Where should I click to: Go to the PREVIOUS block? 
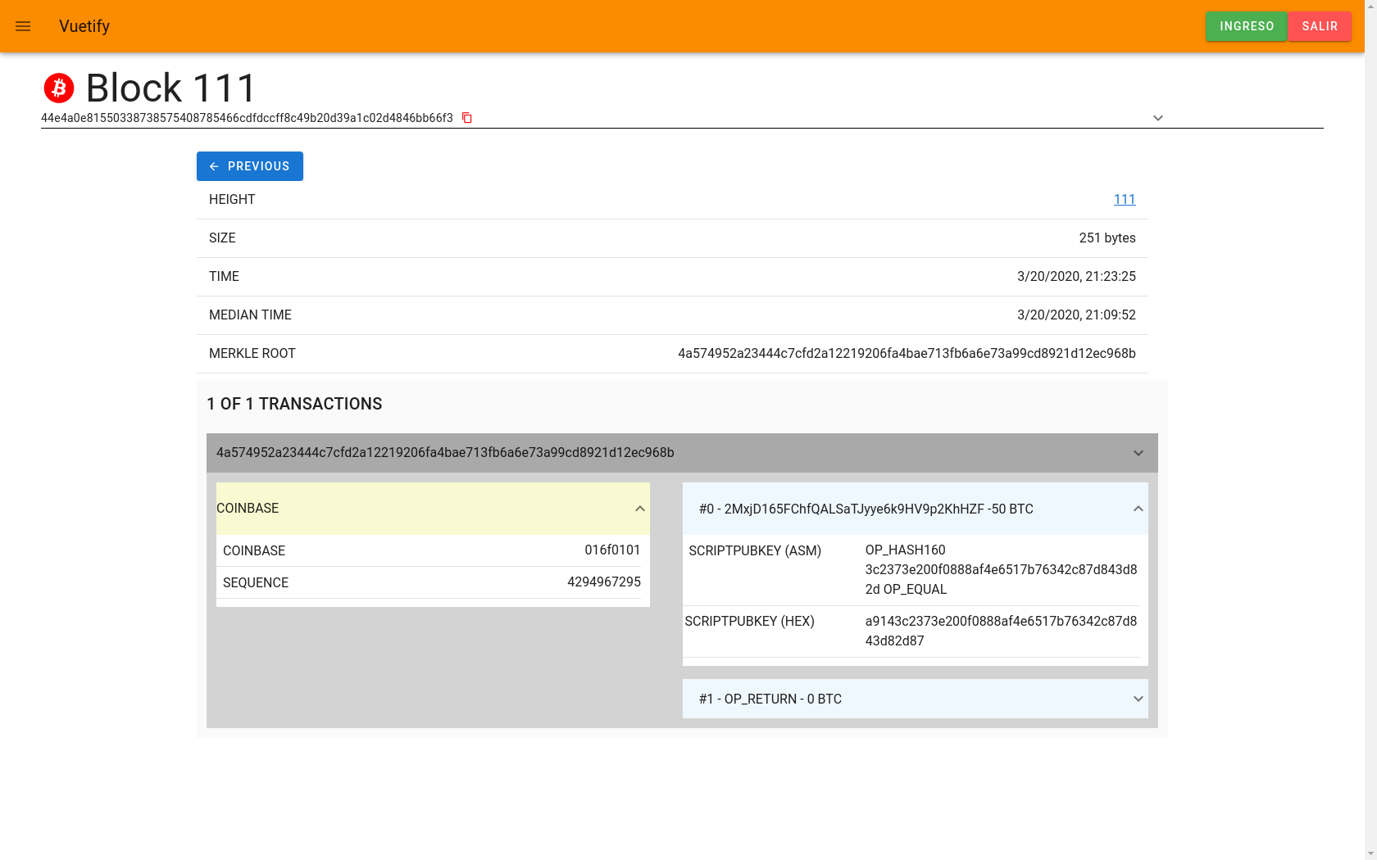click(x=250, y=166)
